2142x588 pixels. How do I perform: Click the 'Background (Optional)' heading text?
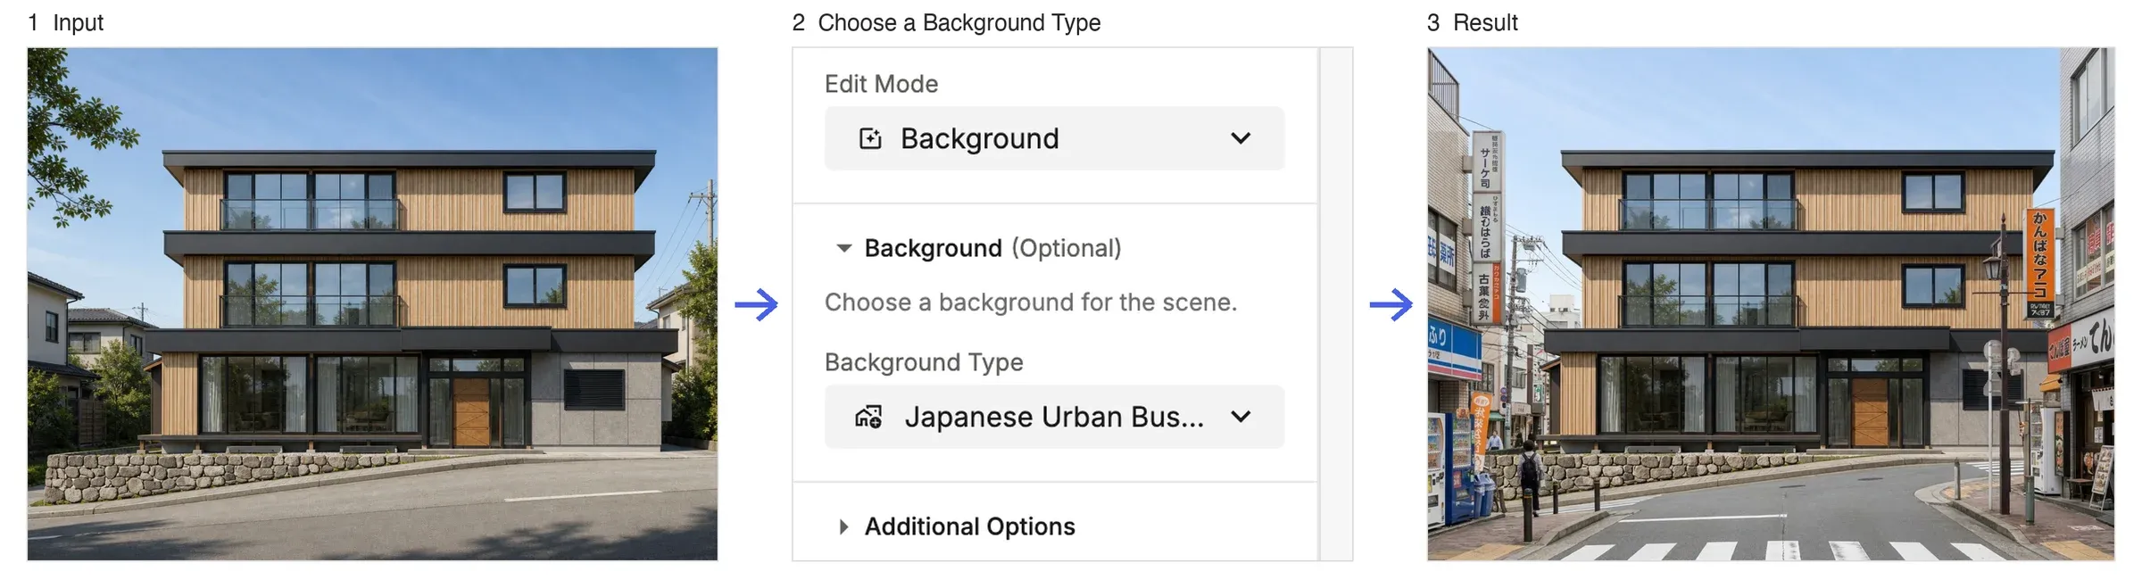pos(992,248)
